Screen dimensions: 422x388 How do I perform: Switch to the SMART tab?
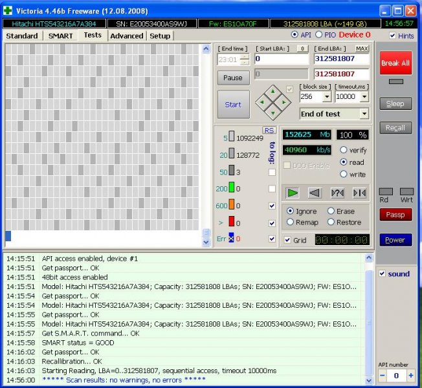pyautogui.click(x=60, y=36)
